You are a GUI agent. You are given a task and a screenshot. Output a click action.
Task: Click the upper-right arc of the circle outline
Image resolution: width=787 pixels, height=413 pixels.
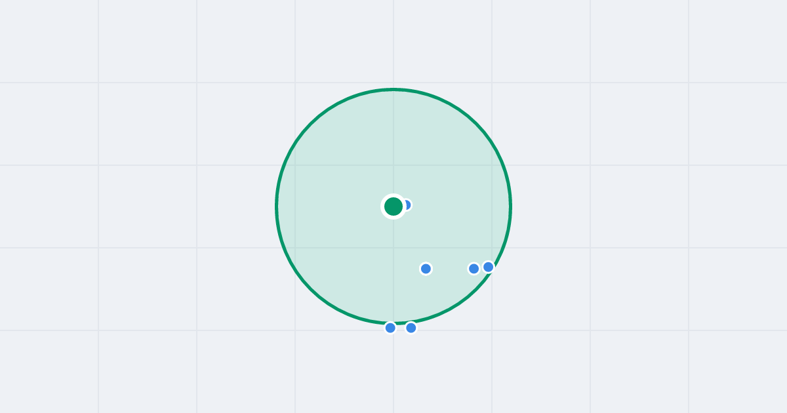click(x=477, y=123)
